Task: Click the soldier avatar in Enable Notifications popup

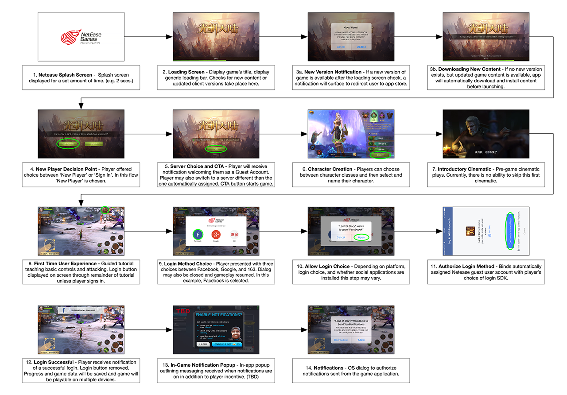Action: pyautogui.click(x=237, y=333)
